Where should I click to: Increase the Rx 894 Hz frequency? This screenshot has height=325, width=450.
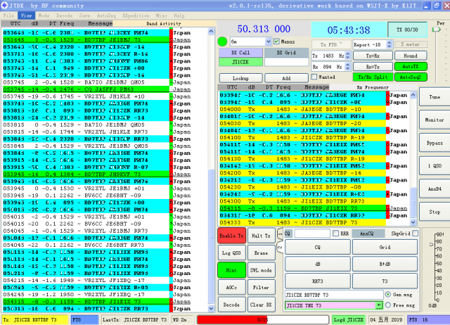point(347,65)
